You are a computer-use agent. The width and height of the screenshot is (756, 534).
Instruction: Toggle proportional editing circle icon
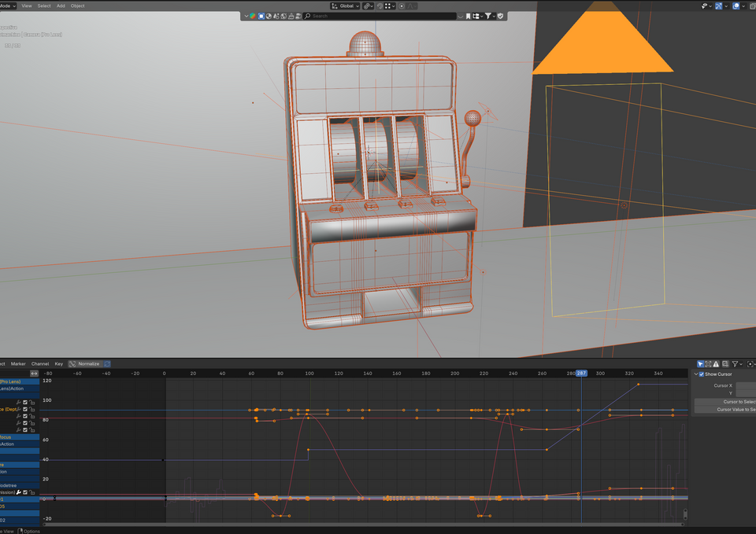click(402, 6)
